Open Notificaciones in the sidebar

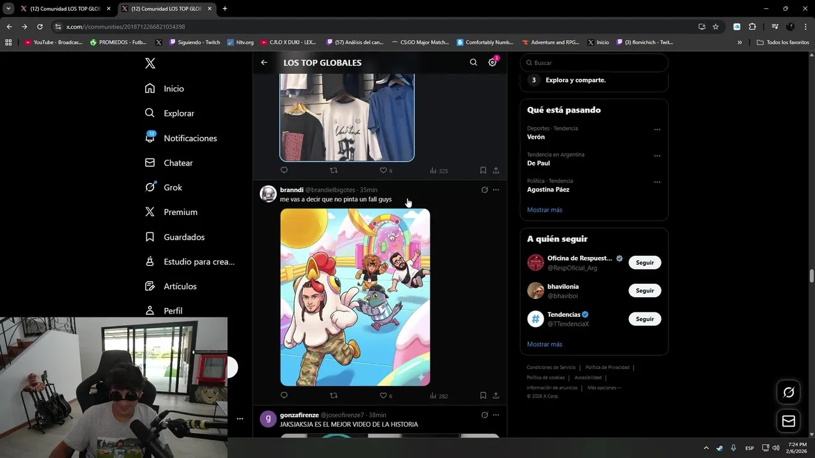tap(181, 138)
